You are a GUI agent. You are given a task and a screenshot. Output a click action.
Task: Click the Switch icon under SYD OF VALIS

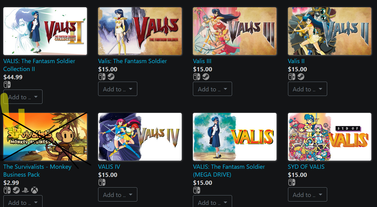click(x=292, y=182)
